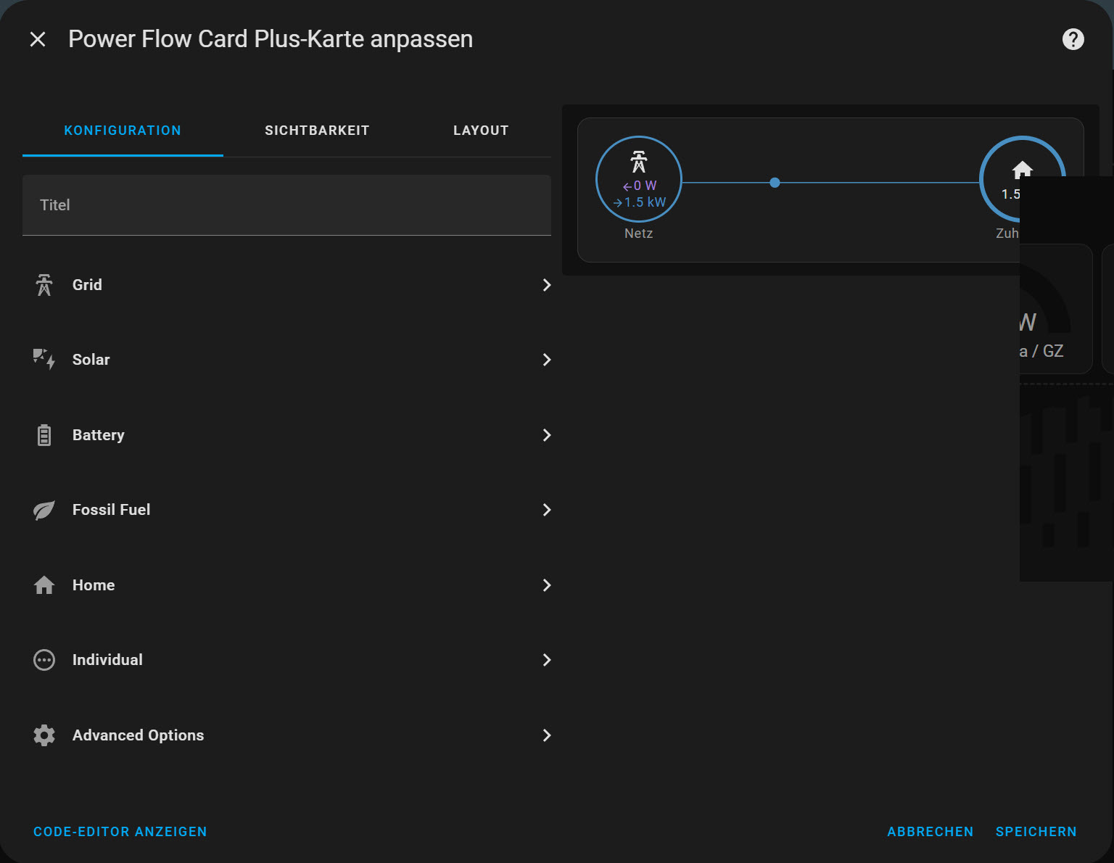Click the Solar panel icon

point(44,360)
